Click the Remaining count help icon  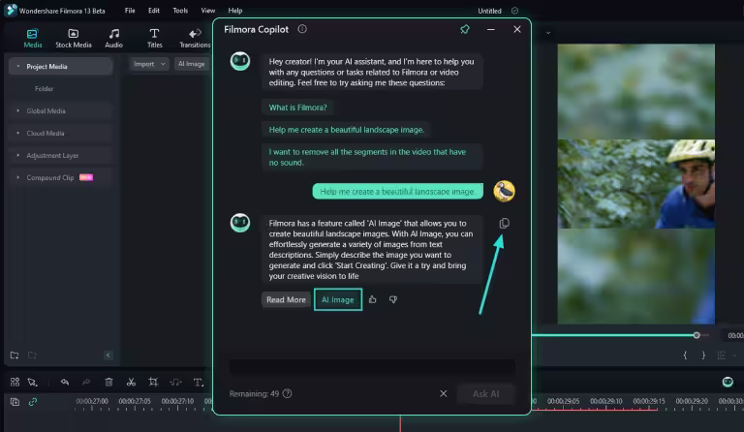287,393
